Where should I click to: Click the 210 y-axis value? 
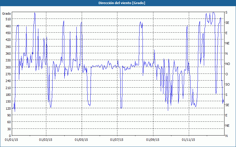coord(8,88)
